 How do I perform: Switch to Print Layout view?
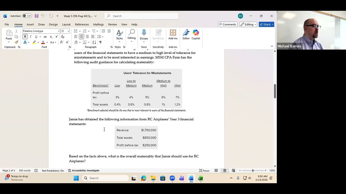[x=225, y=171]
